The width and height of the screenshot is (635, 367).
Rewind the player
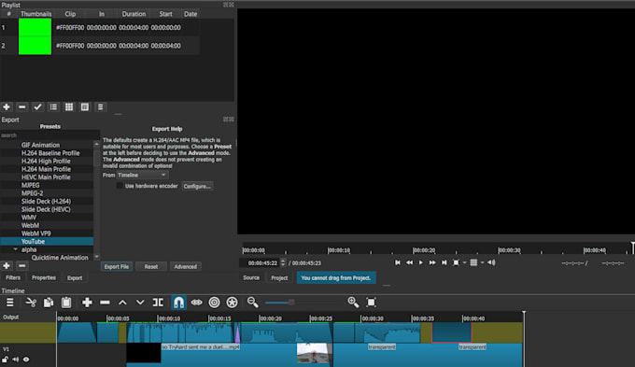coord(409,262)
